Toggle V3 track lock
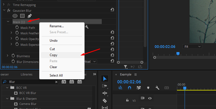 pos(127,100)
